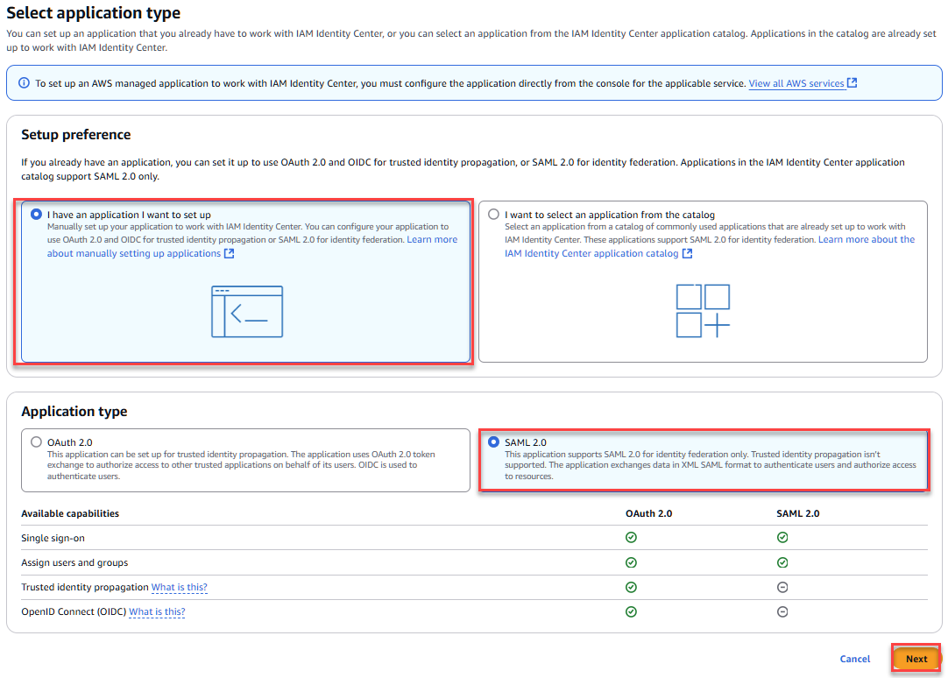
Task: Click the 'Assign users and groups' row label
Action: [x=75, y=562]
